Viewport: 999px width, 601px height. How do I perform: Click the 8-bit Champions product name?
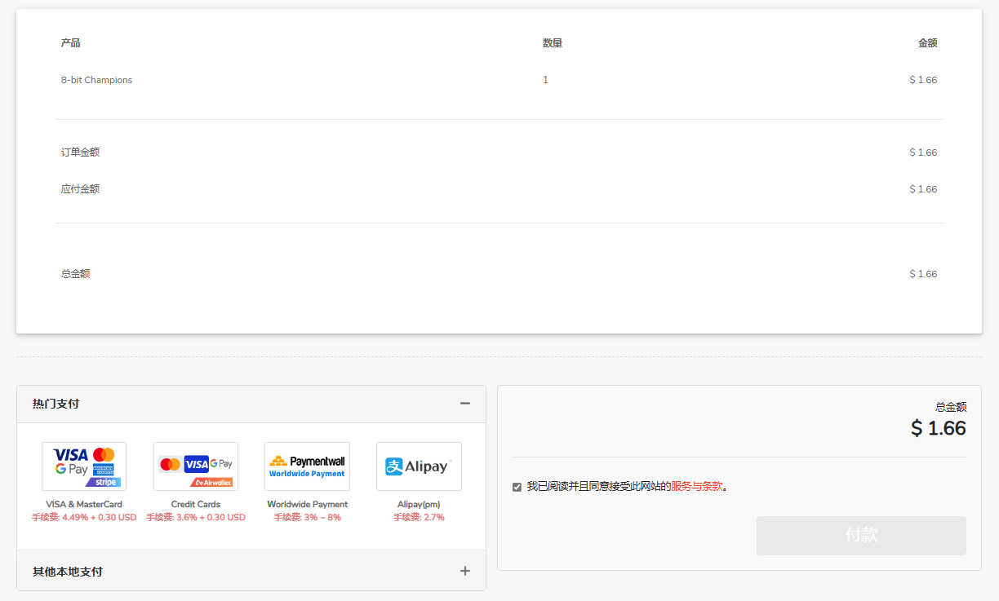click(x=96, y=80)
